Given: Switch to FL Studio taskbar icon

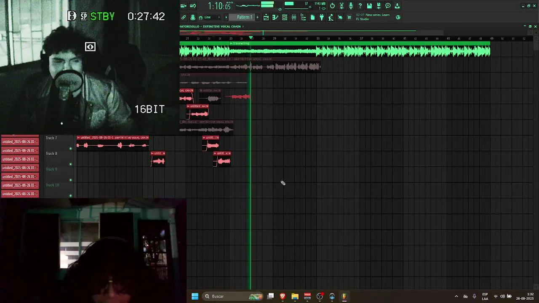Looking at the screenshot, I should tap(344, 296).
